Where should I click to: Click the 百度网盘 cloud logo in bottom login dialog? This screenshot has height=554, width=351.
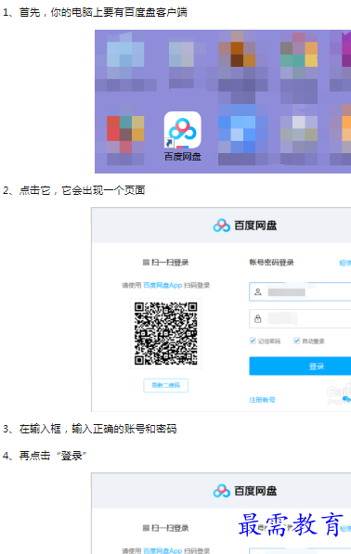coord(222,491)
